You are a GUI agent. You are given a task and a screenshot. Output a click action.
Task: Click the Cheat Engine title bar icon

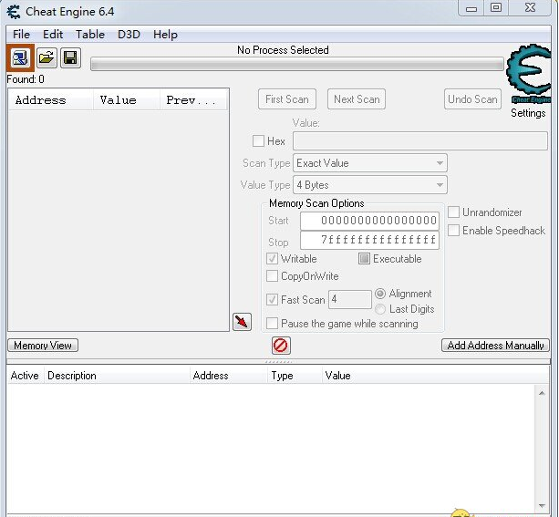(x=14, y=12)
